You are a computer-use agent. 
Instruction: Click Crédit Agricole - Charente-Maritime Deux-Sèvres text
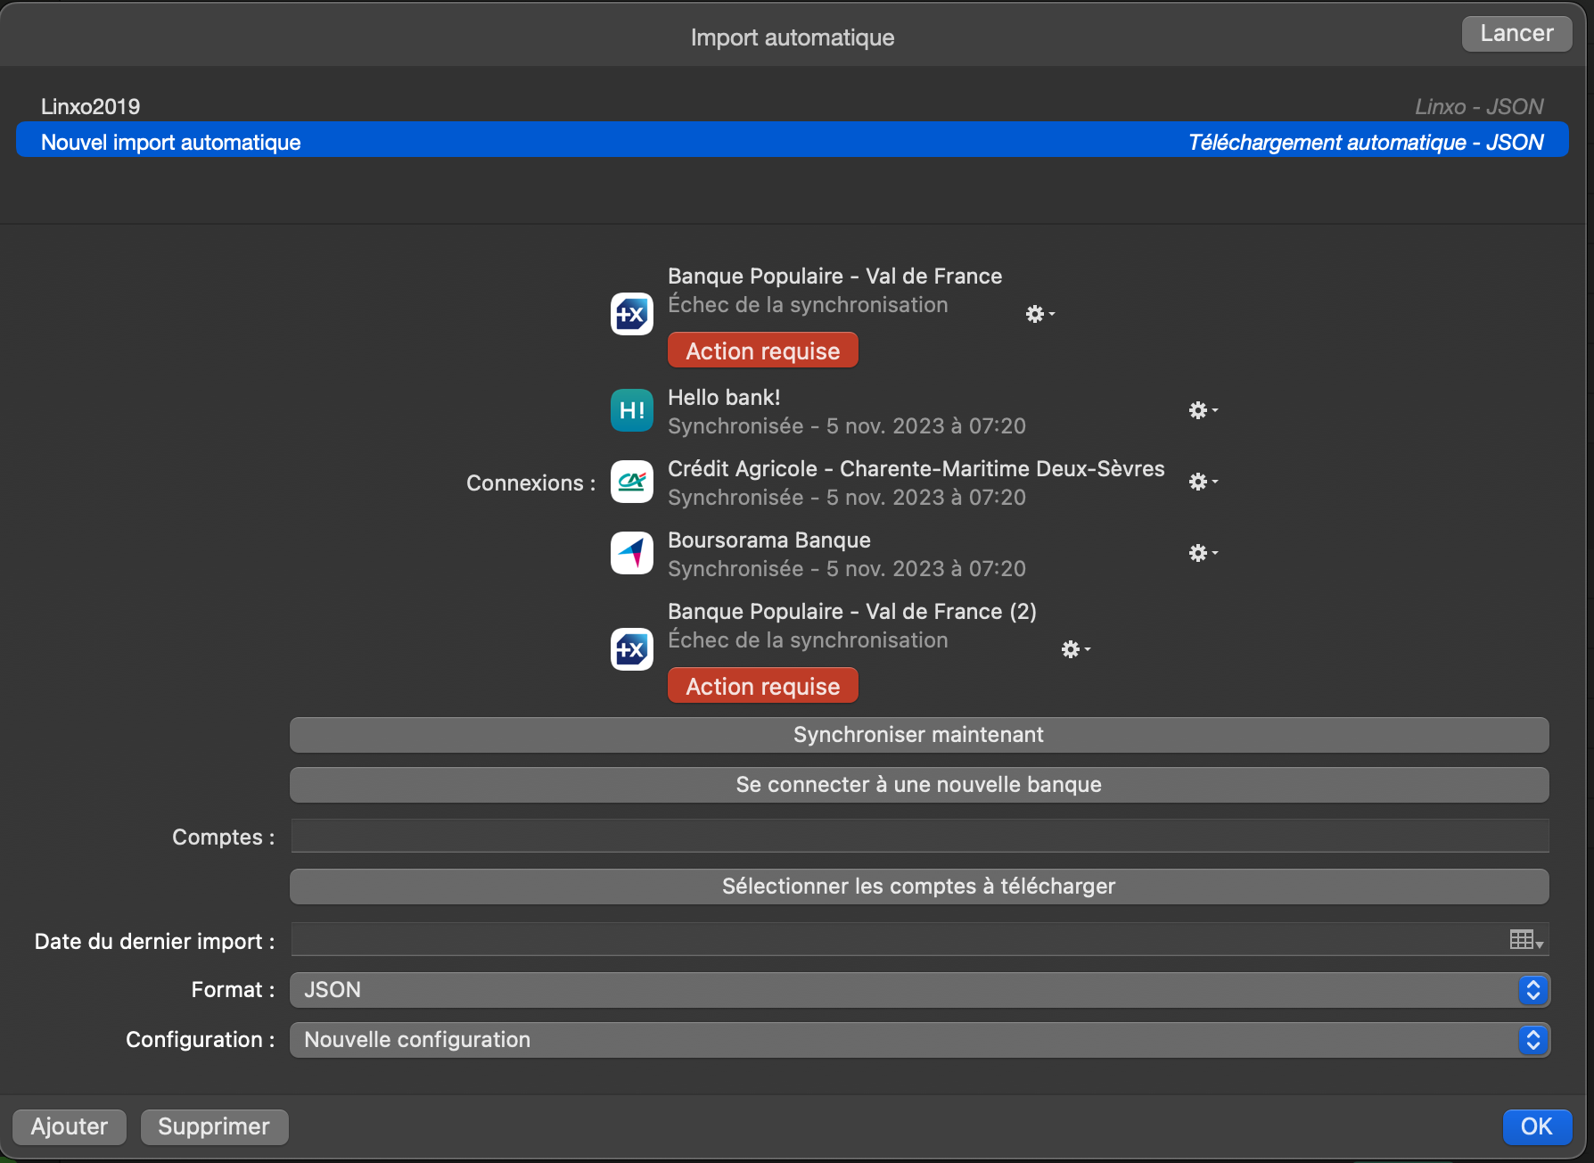tap(916, 469)
